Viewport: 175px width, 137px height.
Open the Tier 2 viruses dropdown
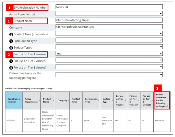(109, 60)
